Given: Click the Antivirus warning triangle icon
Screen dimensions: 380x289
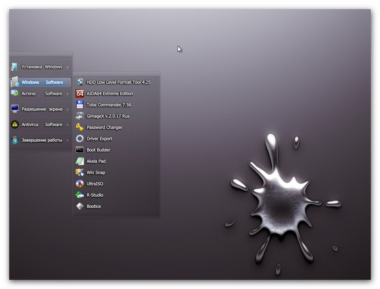Looking at the screenshot, I should tap(15, 124).
